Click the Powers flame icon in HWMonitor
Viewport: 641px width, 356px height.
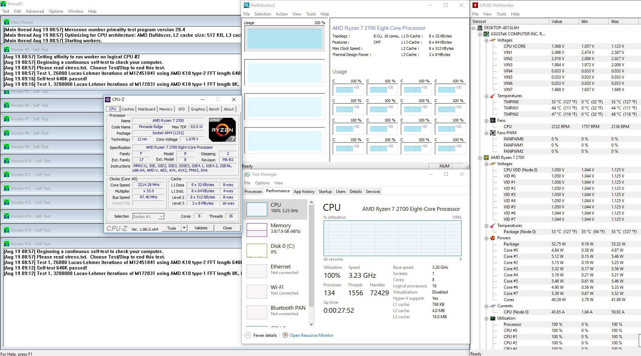click(493, 238)
